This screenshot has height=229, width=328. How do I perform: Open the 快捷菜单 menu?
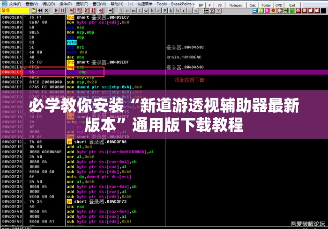click(x=145, y=4)
